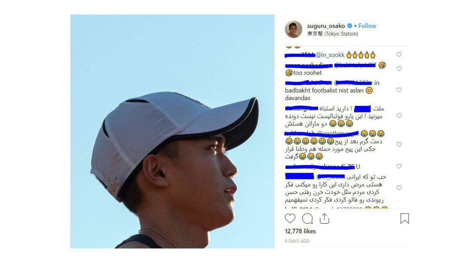Tap the heart beside the 'دمت گرم' comment
This screenshot has width=470, height=264.
(399, 144)
